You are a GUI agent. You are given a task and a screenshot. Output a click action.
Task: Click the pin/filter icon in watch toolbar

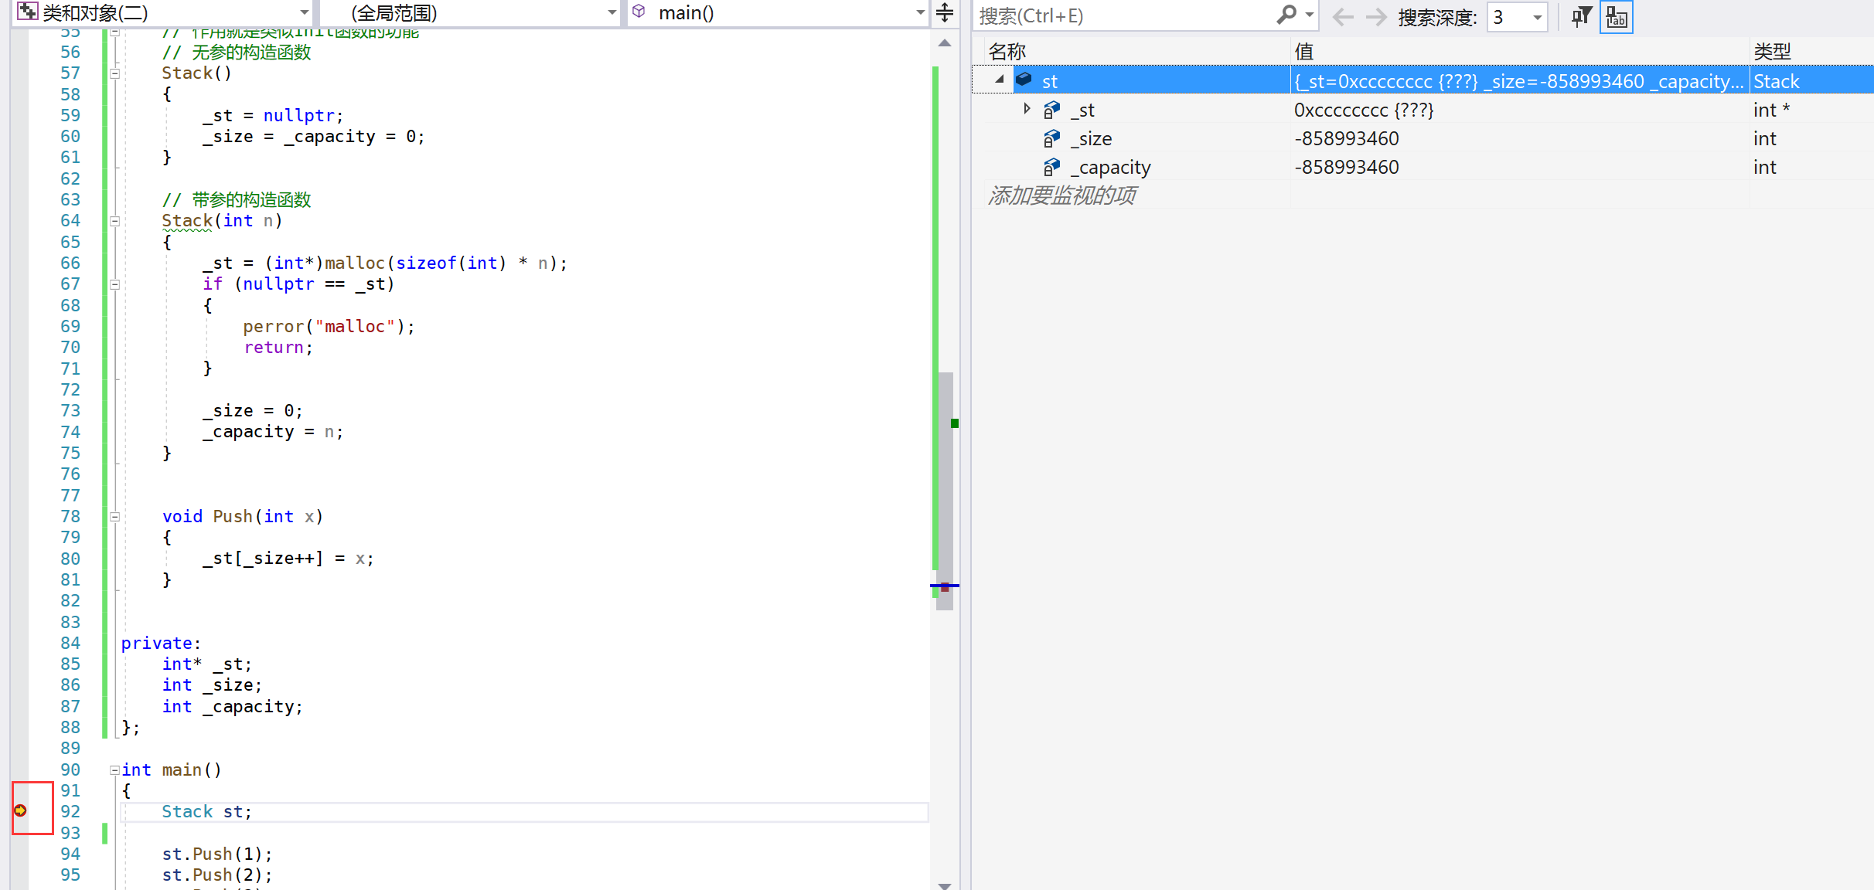(1581, 17)
